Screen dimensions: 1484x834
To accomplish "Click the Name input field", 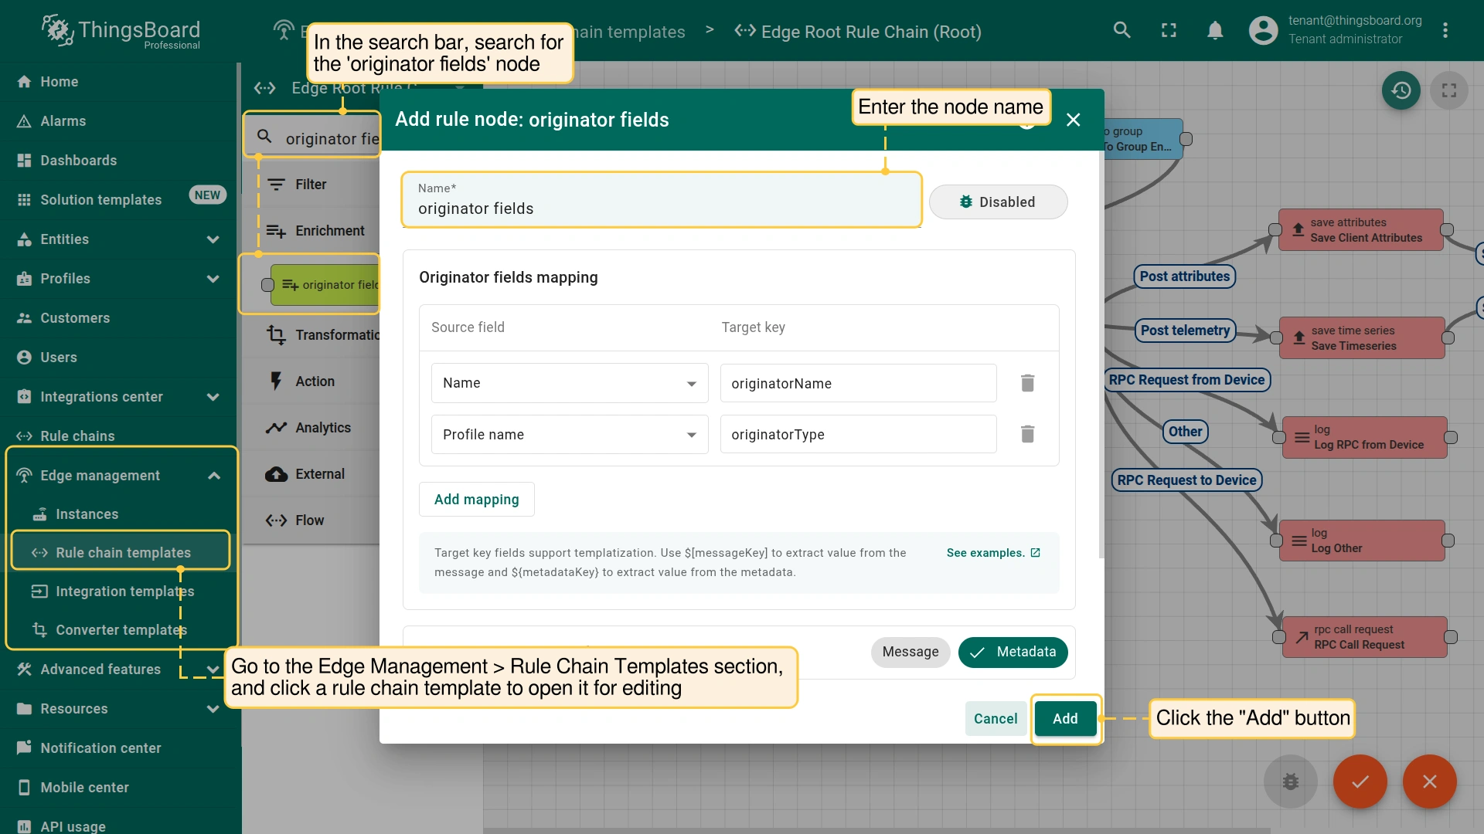I will 662,200.
